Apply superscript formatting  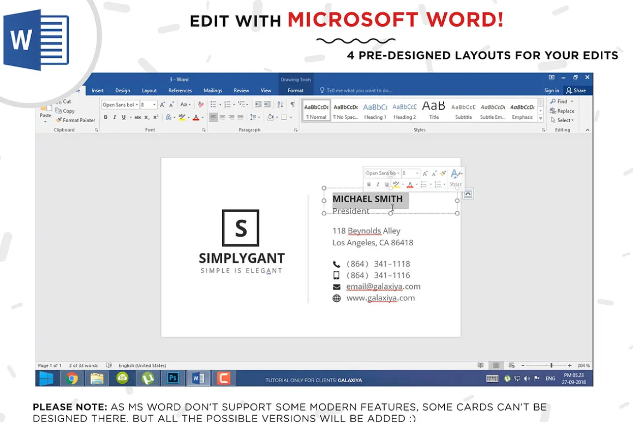[x=156, y=117]
